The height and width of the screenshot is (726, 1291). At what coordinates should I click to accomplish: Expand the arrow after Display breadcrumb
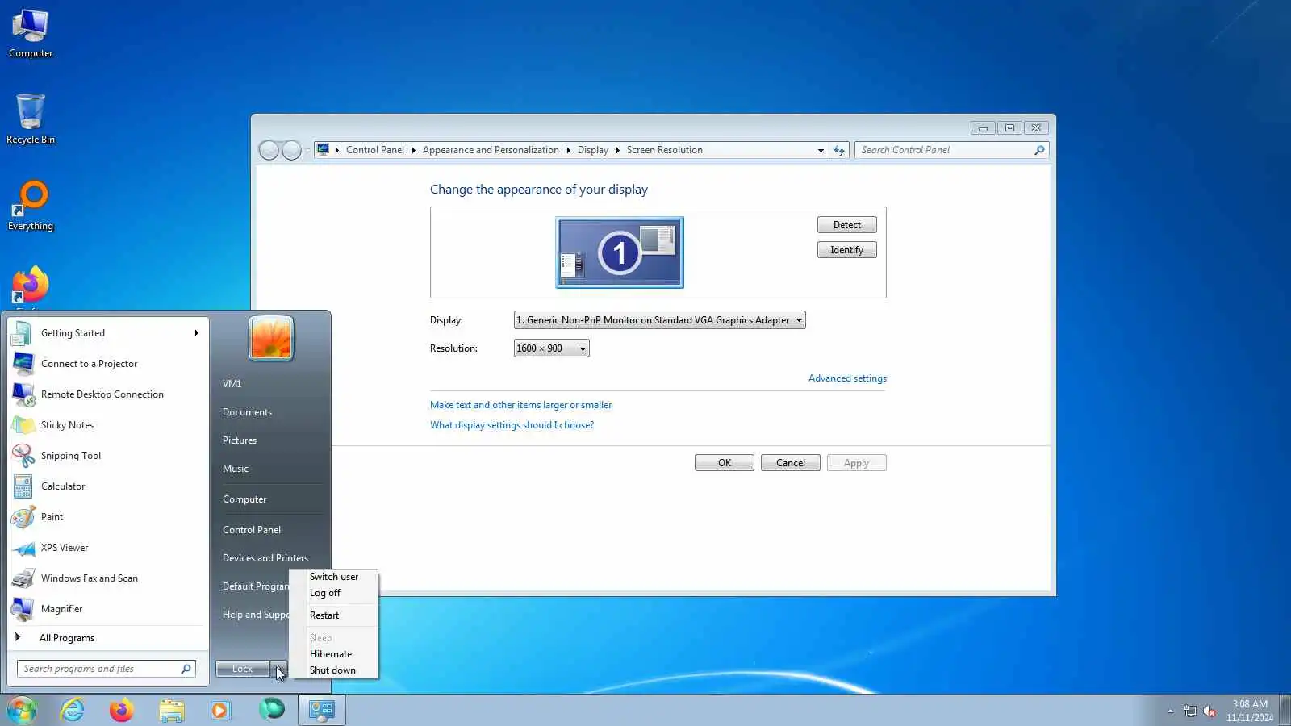pos(617,150)
